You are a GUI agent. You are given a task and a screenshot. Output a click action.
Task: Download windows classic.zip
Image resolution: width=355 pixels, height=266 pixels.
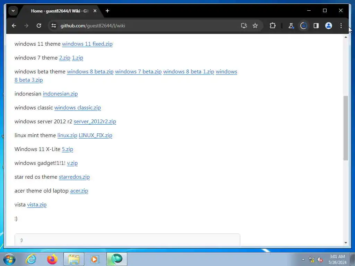[x=77, y=108]
